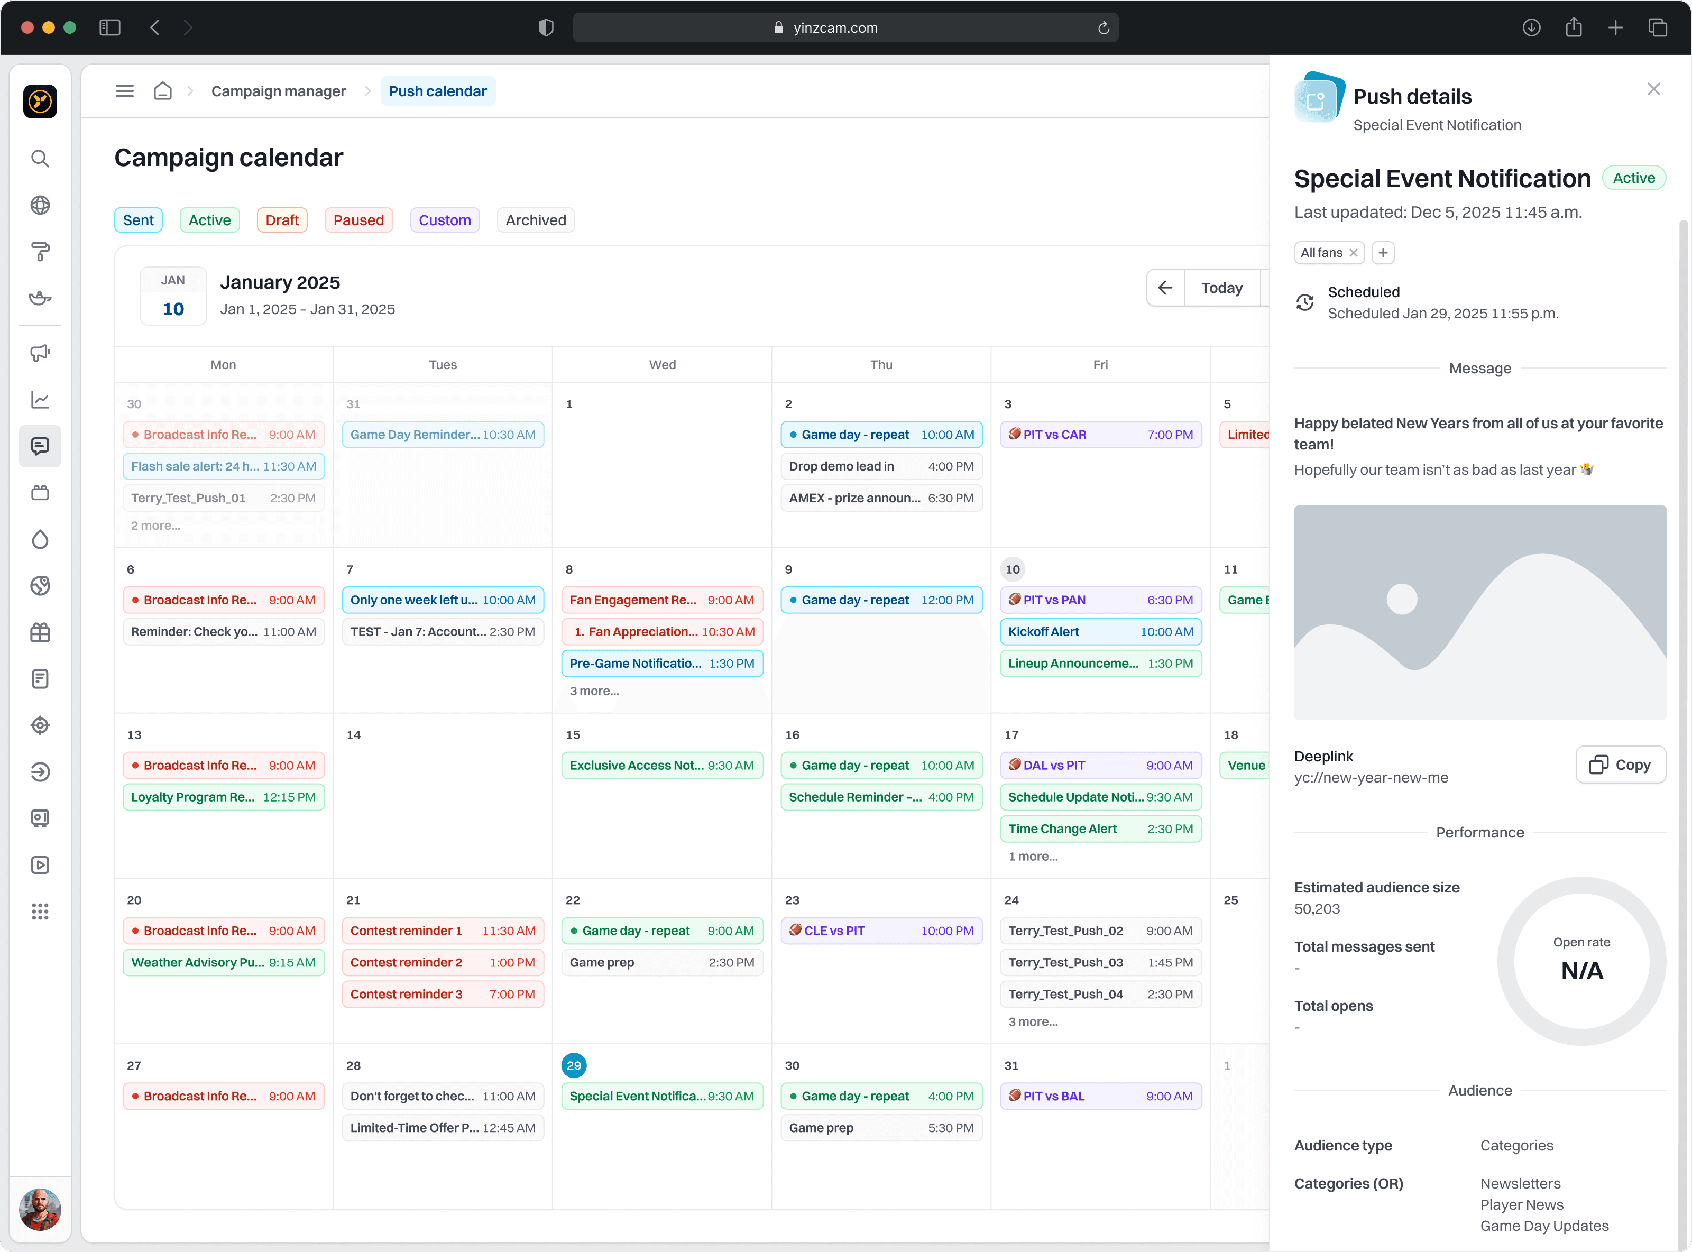Image resolution: width=1692 pixels, height=1252 pixels.
Task: Click the home breadcrumb icon
Action: pos(163,91)
